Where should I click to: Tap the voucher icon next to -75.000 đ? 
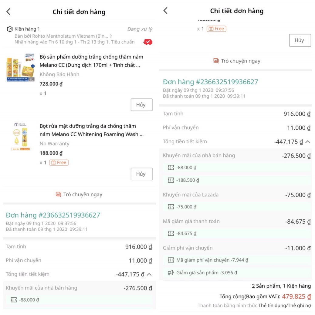(171, 207)
